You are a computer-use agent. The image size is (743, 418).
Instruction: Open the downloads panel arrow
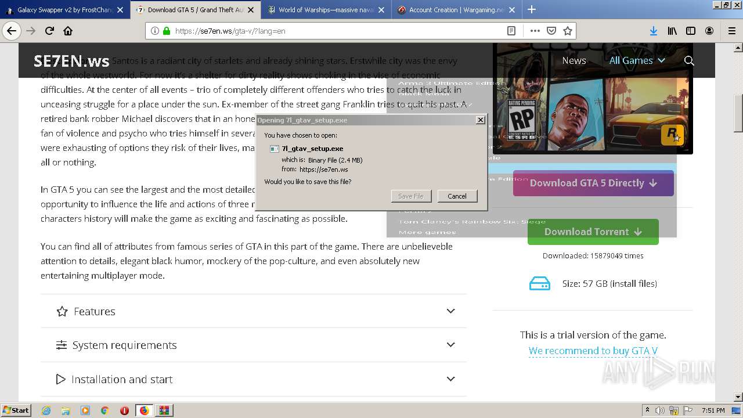point(653,31)
